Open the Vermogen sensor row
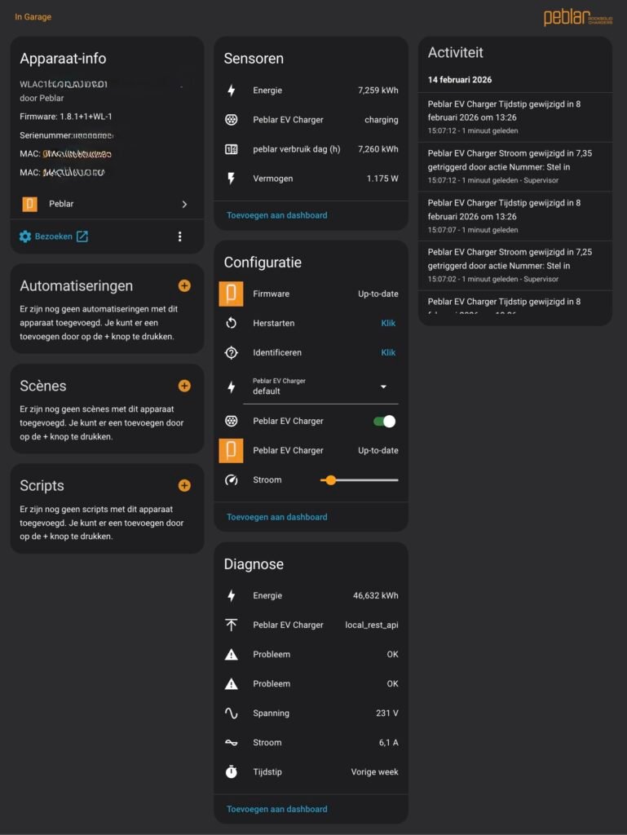This screenshot has height=835, width=627. [311, 178]
